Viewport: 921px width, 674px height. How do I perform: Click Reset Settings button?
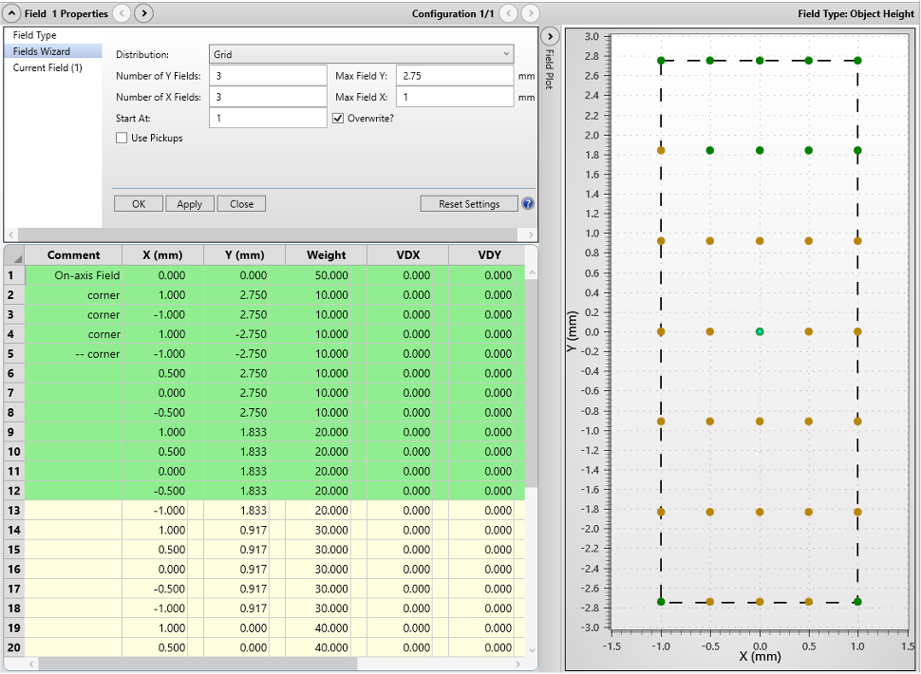469,204
